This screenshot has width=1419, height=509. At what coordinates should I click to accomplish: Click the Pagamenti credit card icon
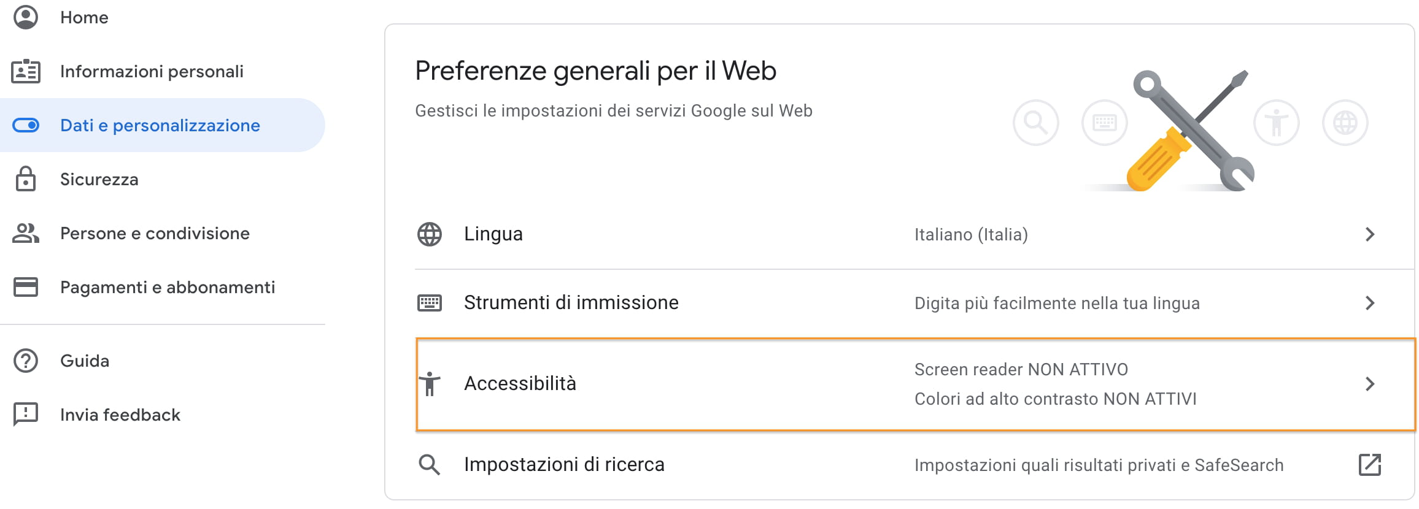click(x=26, y=287)
